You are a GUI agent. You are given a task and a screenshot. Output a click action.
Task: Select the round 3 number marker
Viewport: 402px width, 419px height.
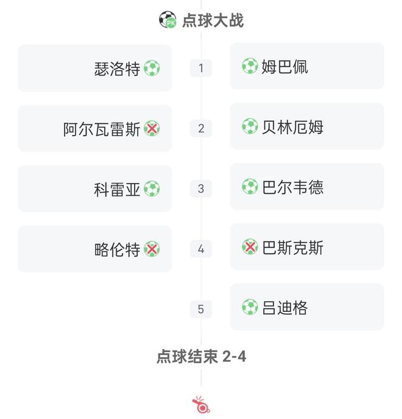(x=201, y=189)
